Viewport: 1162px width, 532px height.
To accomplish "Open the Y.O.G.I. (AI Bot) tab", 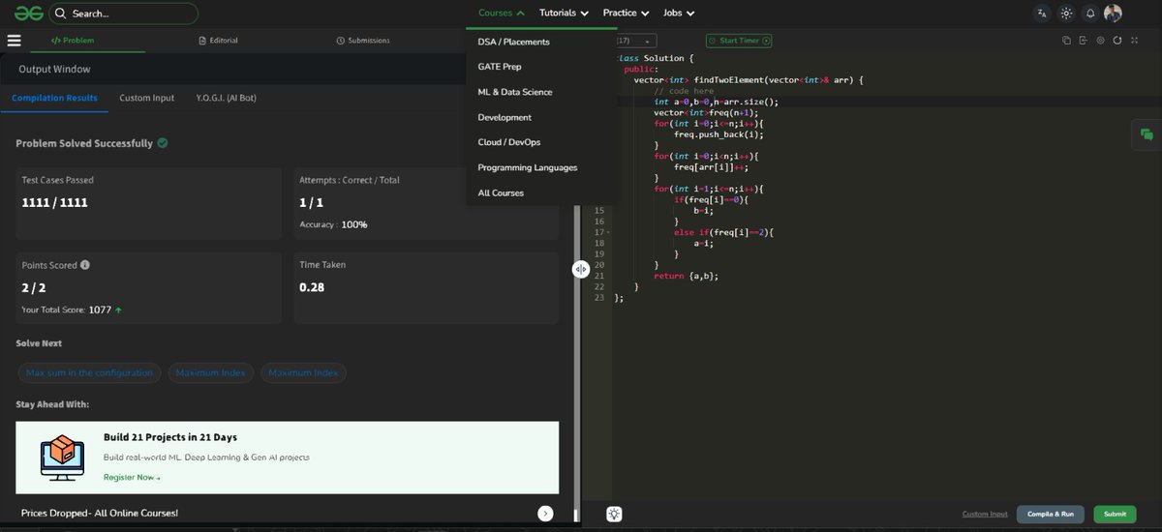I will tap(226, 98).
